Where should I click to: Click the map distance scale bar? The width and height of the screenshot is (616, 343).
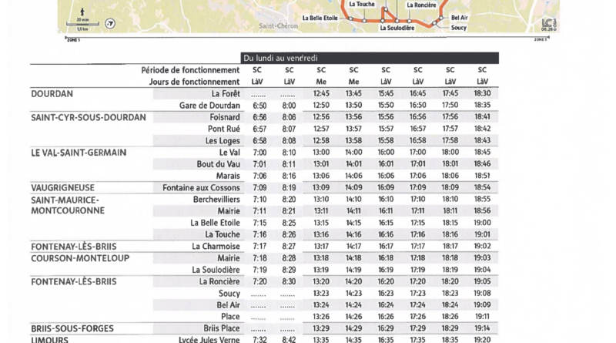coord(82,24)
